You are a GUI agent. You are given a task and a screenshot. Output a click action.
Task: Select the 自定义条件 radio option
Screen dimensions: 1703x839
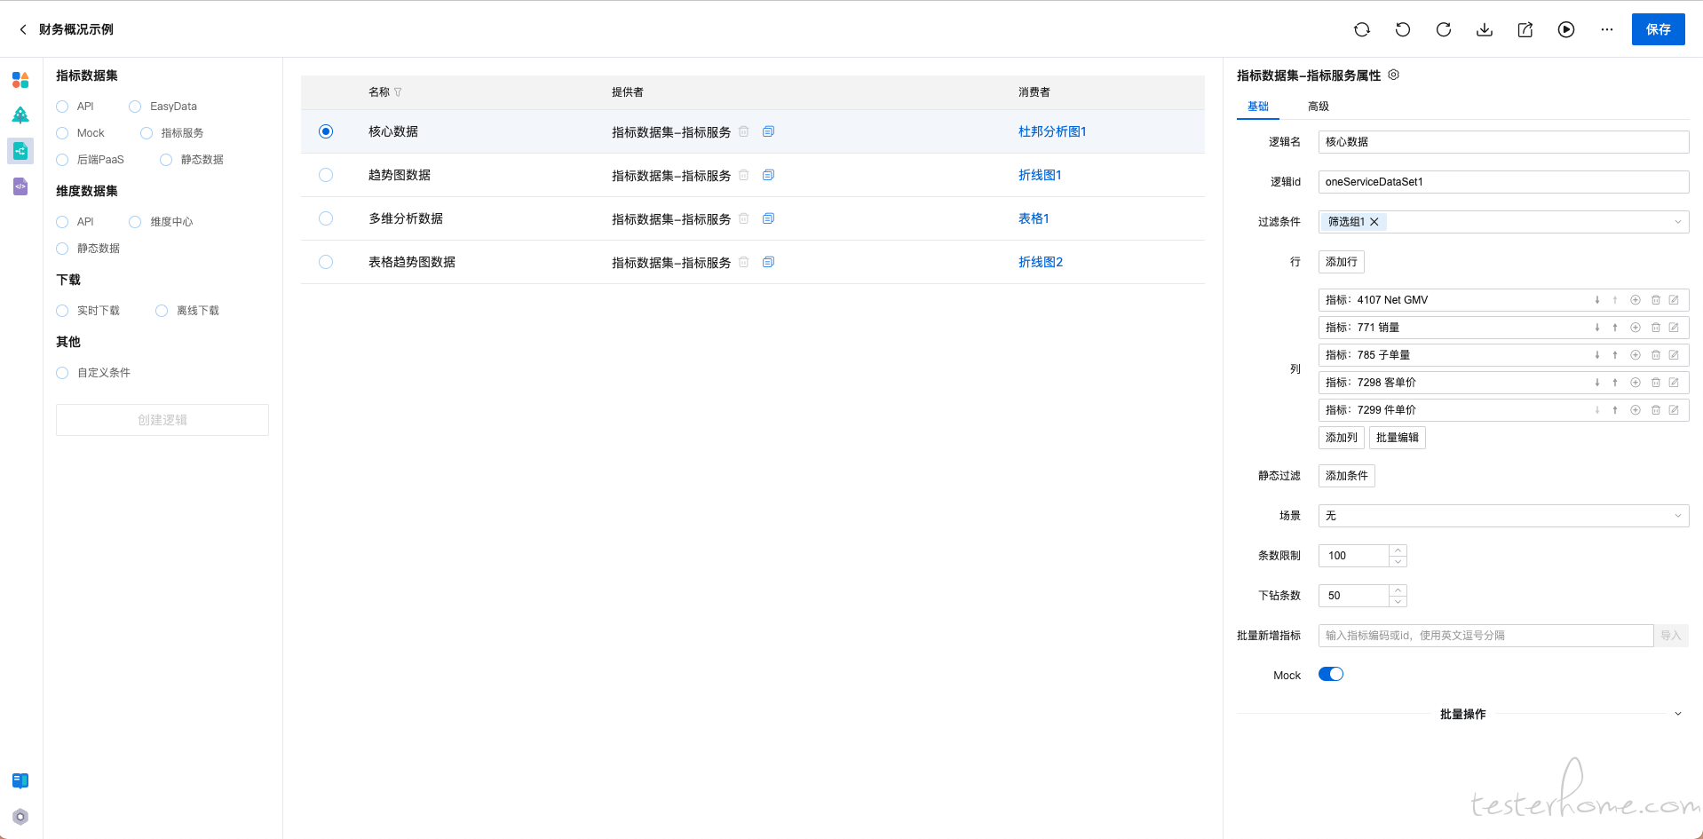point(62,373)
